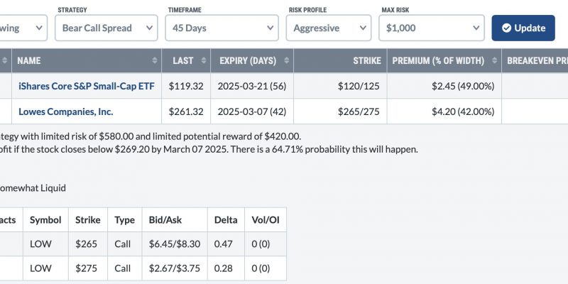
Task: Click the Update button
Action: point(523,28)
